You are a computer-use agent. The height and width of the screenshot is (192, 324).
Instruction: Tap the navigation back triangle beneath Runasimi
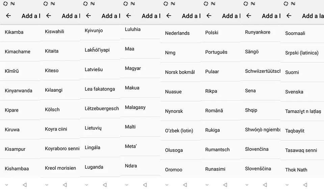(x=225, y=185)
